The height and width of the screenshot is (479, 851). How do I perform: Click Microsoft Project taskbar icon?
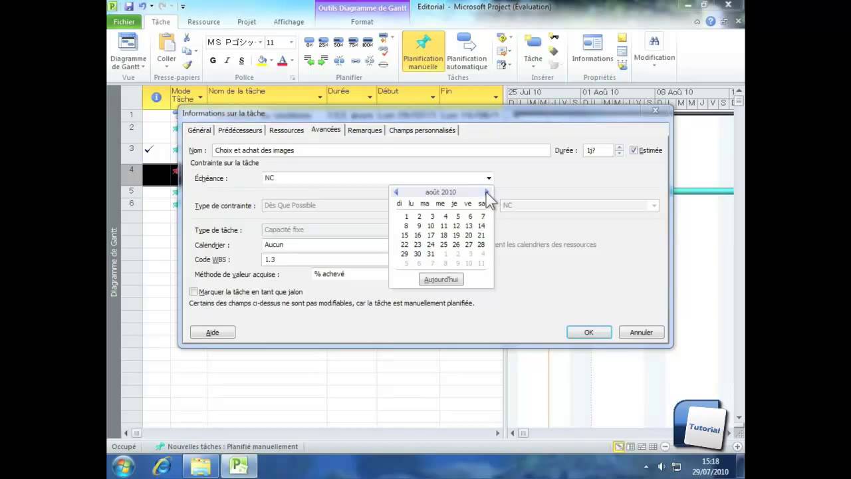click(x=239, y=466)
